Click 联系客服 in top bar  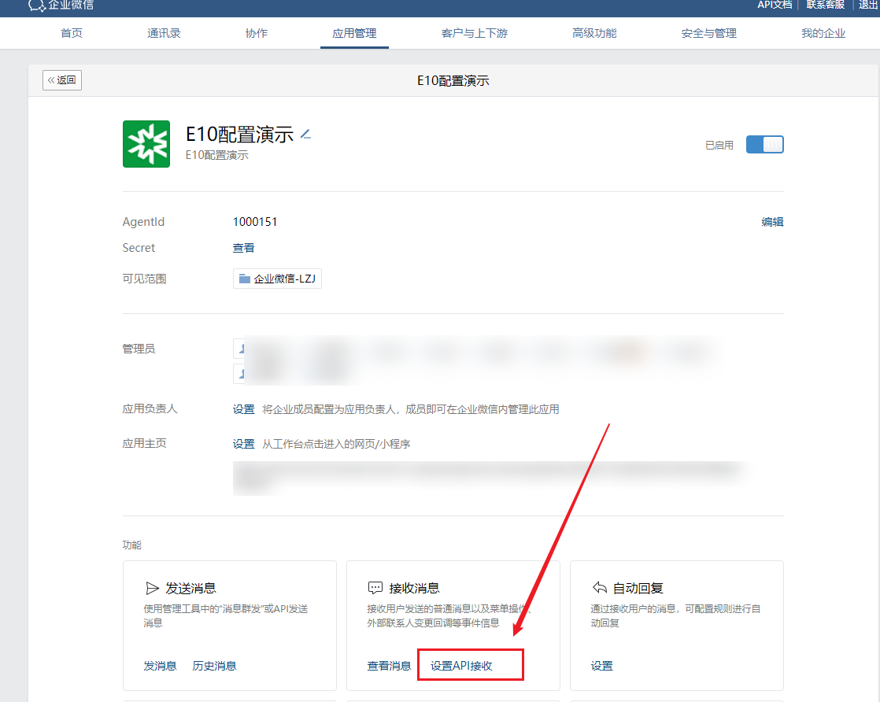point(826,5)
